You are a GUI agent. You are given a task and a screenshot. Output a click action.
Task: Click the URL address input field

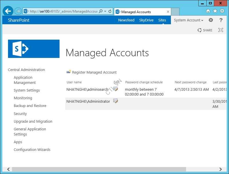(x=63, y=11)
